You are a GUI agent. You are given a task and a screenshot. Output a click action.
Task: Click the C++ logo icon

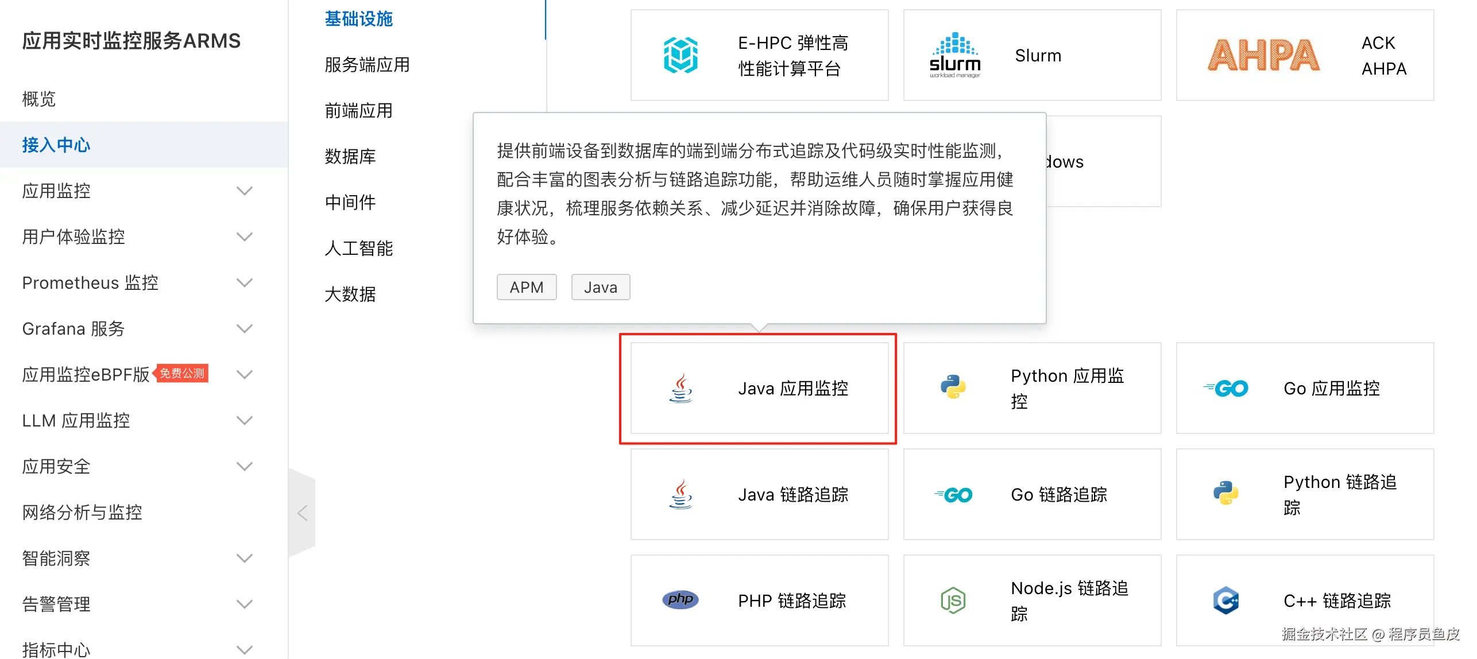(1225, 600)
